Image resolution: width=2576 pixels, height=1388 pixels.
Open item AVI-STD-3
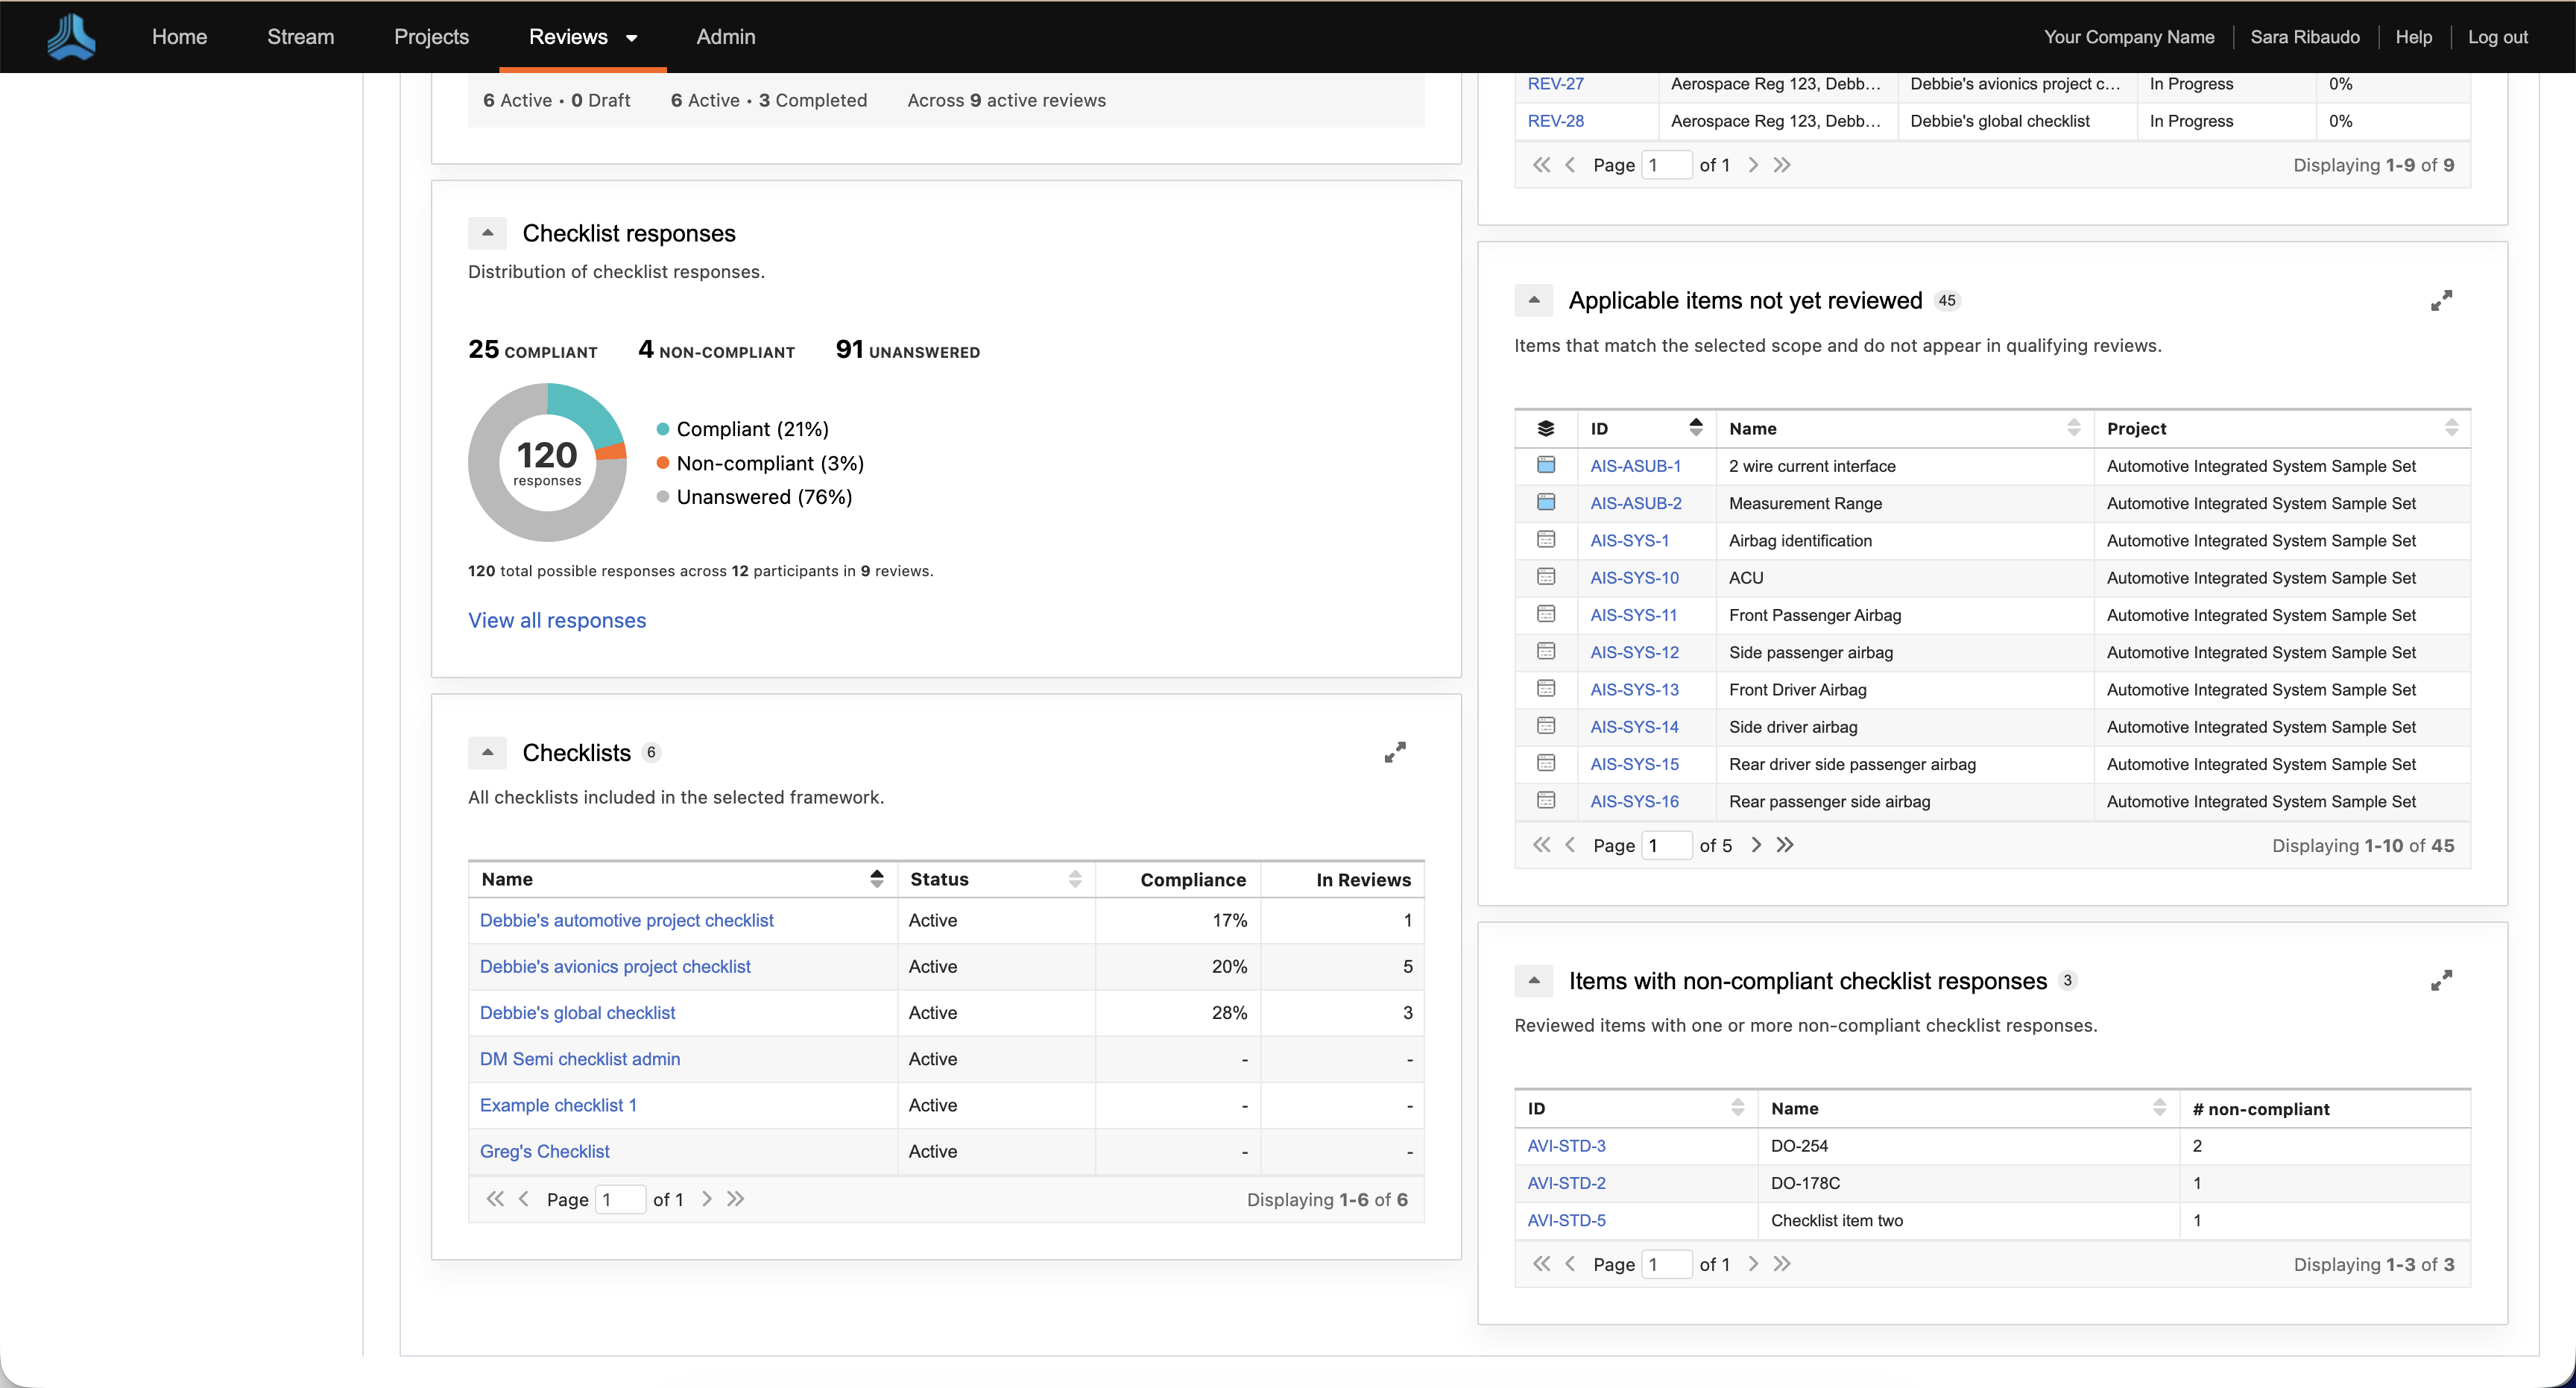1566,1145
